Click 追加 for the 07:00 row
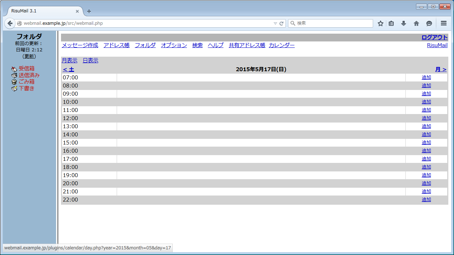This screenshot has width=454, height=255. tap(426, 78)
